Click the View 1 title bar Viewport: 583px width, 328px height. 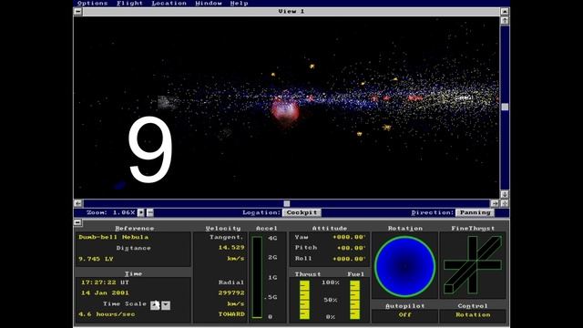[x=291, y=12]
